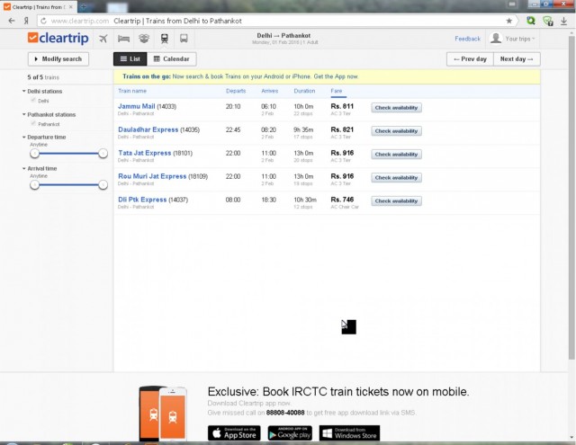Image resolution: width=576 pixels, height=445 pixels.
Task: Click the left Departure time slider handle
Action: 34,154
